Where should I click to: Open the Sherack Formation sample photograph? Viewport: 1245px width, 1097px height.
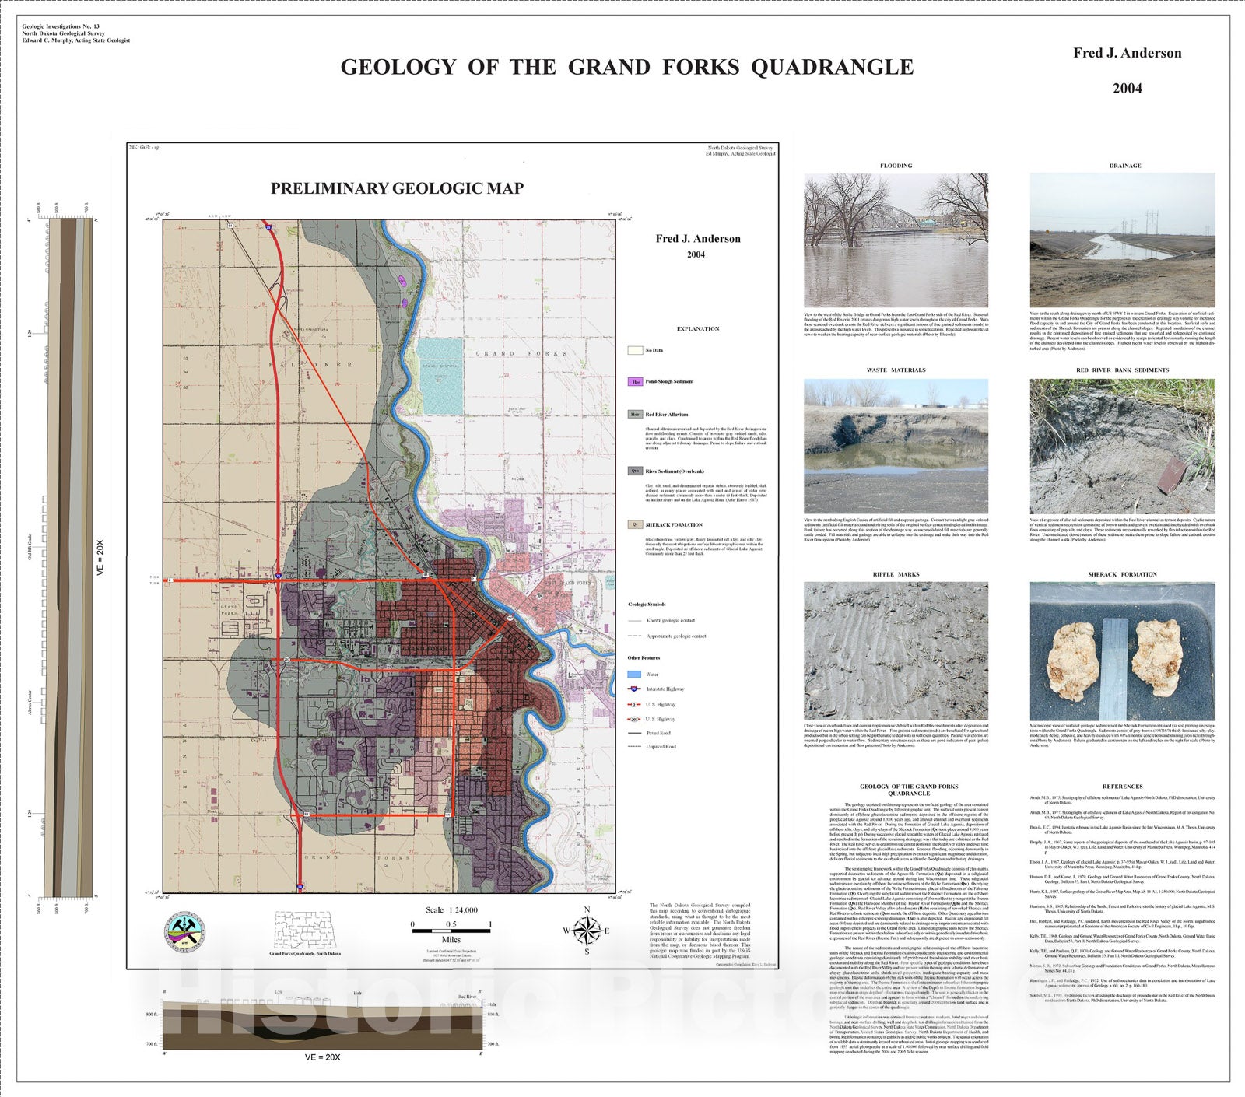(1123, 650)
